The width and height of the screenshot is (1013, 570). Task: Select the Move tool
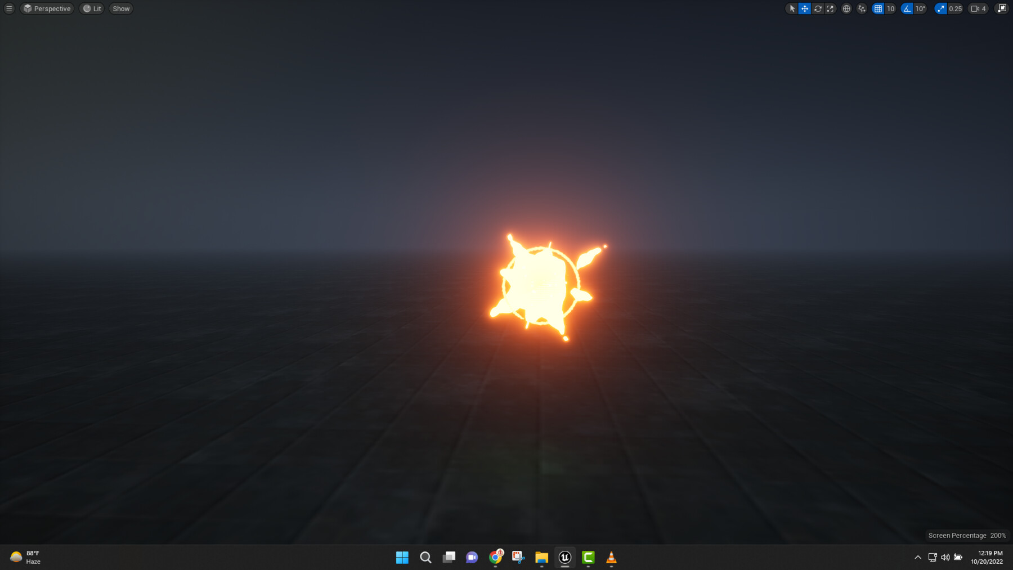(805, 8)
